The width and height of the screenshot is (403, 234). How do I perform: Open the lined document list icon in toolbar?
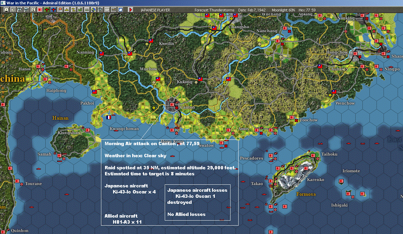pos(12,10)
